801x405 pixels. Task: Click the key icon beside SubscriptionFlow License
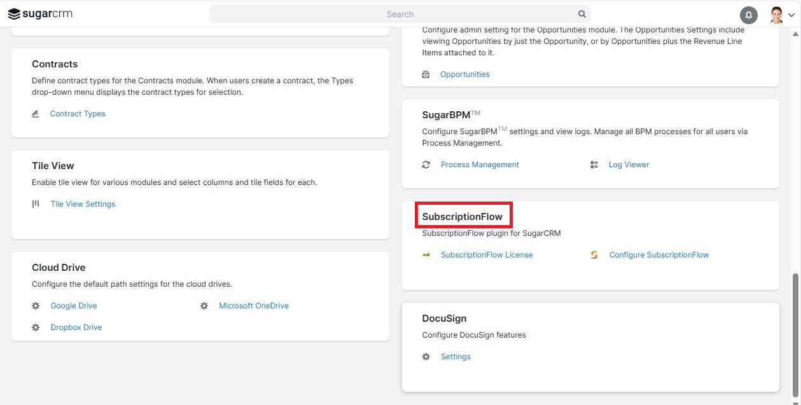pos(426,254)
